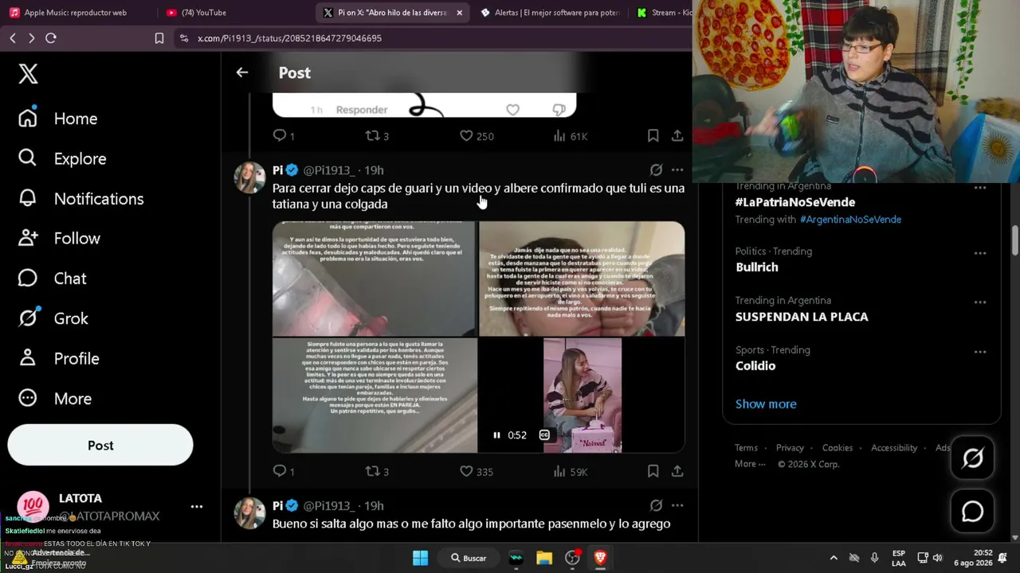
Task: Open the Terms footer link
Action: 746,448
